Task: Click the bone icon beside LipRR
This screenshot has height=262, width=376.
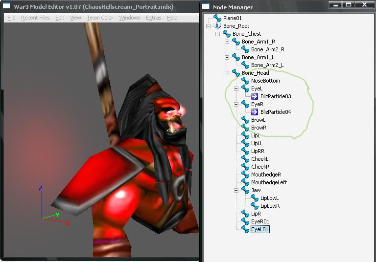Action: coord(245,151)
